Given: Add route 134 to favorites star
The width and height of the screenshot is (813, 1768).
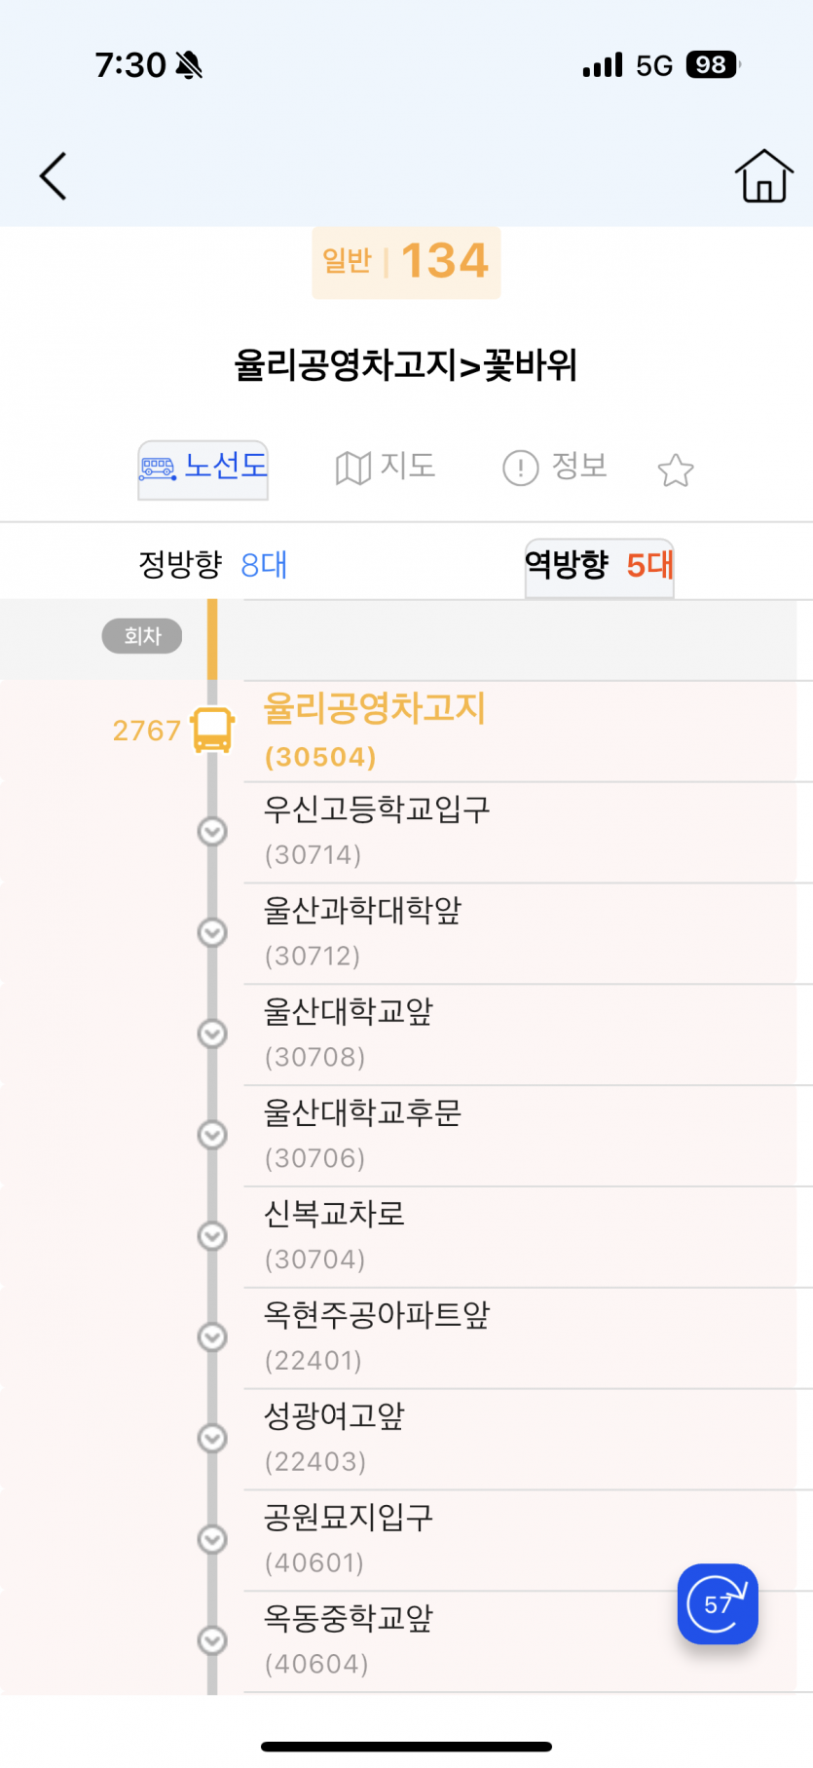Looking at the screenshot, I should (676, 470).
